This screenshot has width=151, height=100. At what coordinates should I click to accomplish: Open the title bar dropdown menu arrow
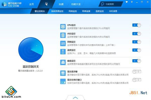[132, 2]
